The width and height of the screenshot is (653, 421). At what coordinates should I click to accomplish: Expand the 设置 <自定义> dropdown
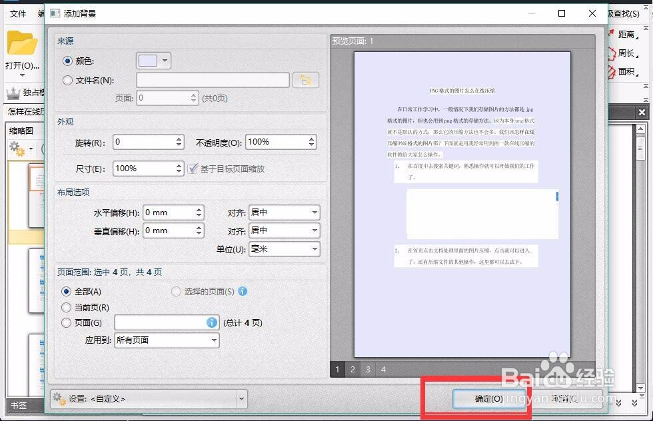point(241,398)
